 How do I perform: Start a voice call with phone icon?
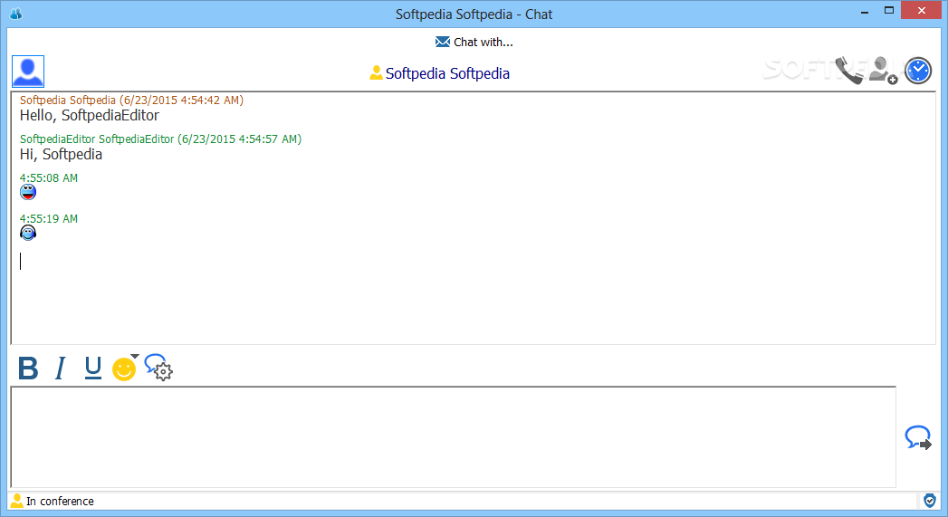click(848, 71)
